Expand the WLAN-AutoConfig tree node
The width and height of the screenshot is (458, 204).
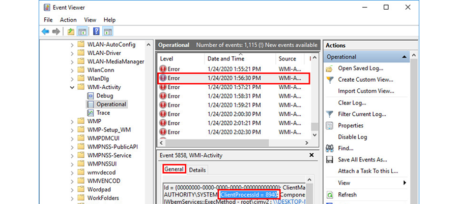point(72,45)
